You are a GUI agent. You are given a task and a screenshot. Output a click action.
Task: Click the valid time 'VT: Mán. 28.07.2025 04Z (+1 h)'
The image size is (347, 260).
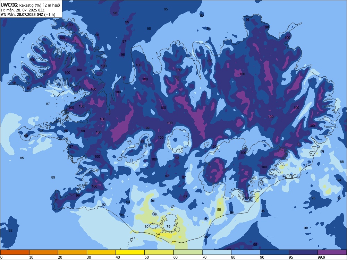(x=28, y=15)
